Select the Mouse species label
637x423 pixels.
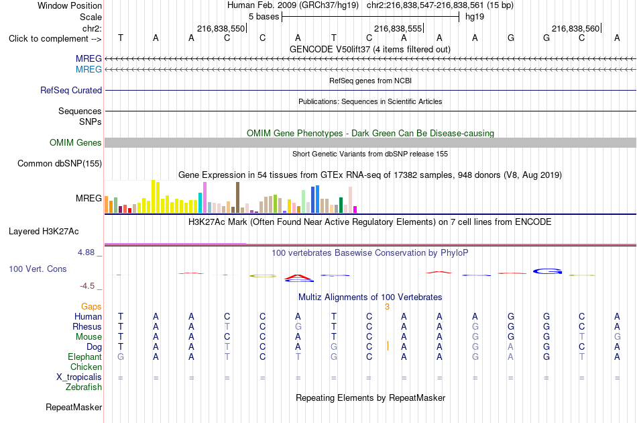pyautogui.click(x=89, y=337)
